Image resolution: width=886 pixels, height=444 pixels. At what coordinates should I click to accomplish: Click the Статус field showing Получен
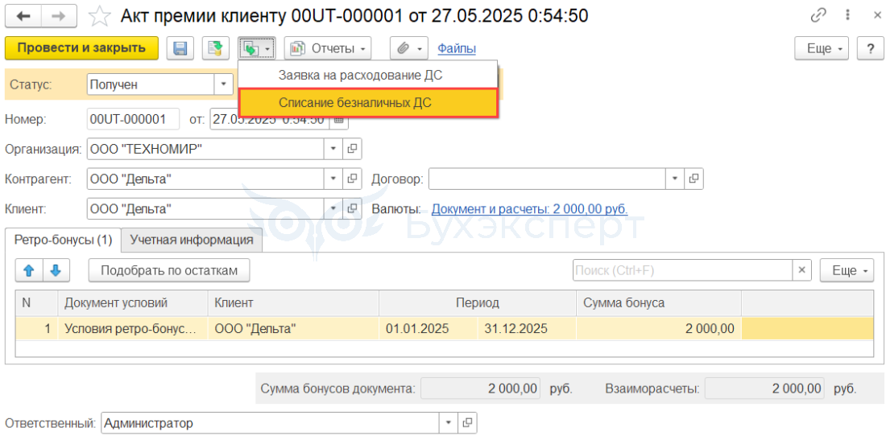coord(151,84)
